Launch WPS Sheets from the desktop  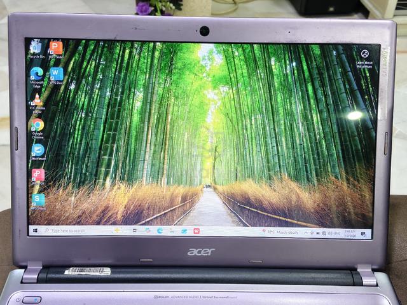pyautogui.click(x=38, y=201)
